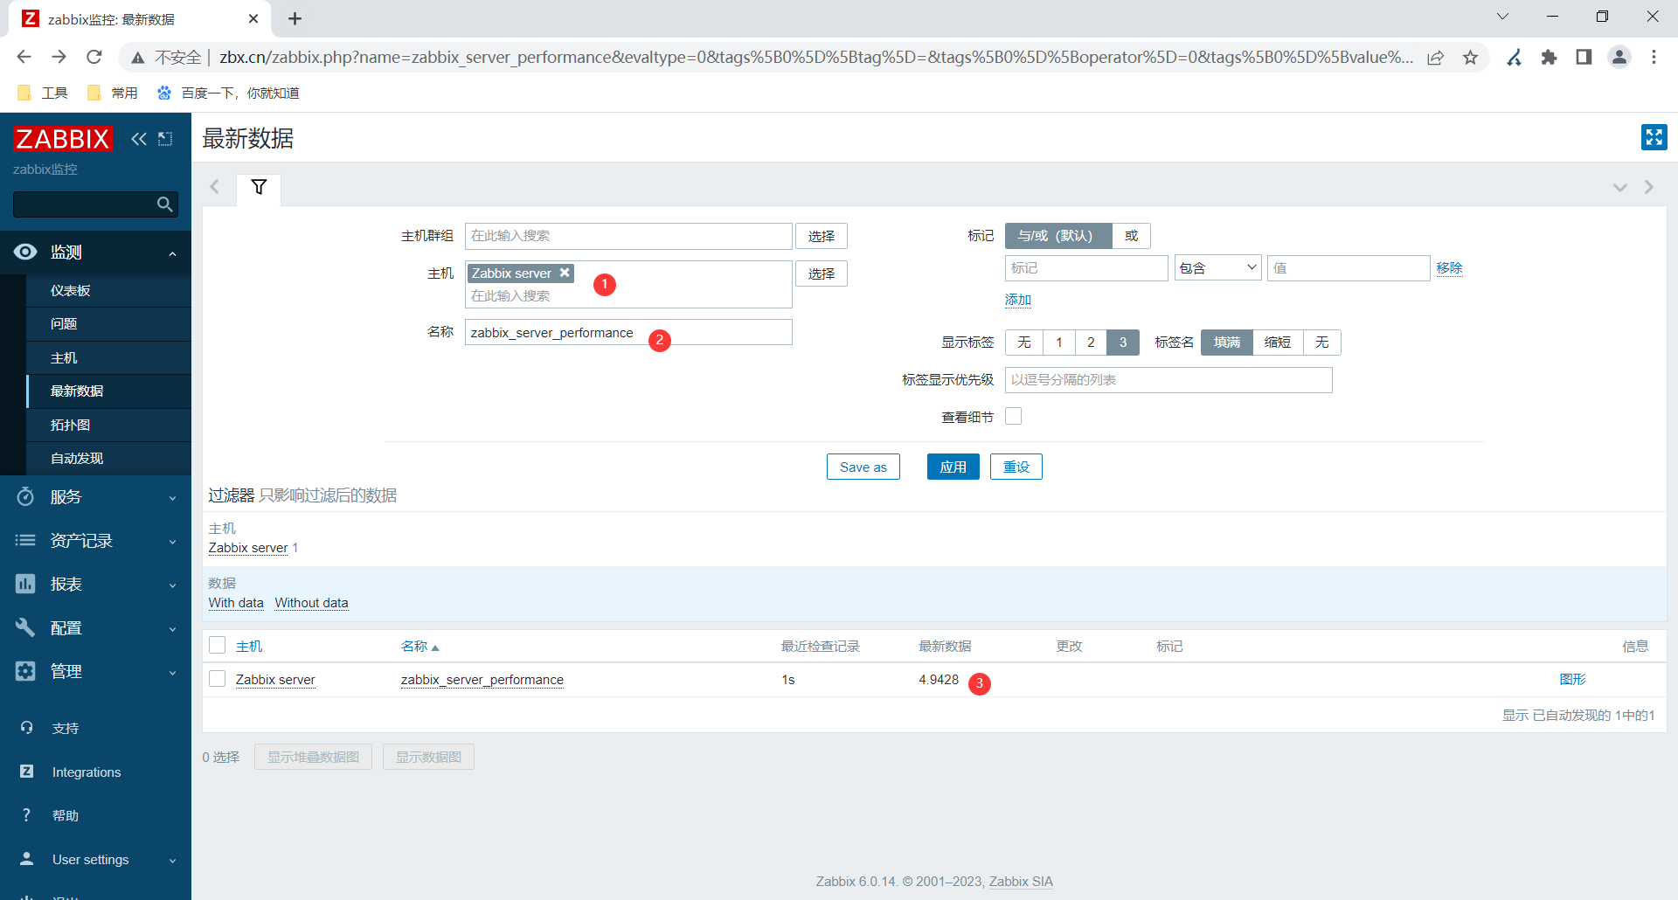
Task: Click the Reports bar chart icon
Action: (25, 584)
